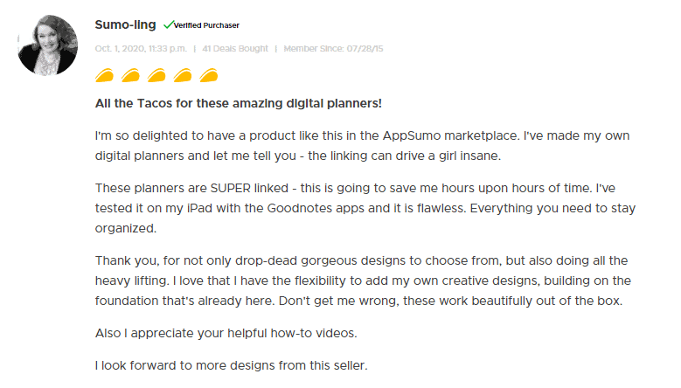Click the how-to videos sentence
The width and height of the screenshot is (681, 388).
pyautogui.click(x=226, y=333)
